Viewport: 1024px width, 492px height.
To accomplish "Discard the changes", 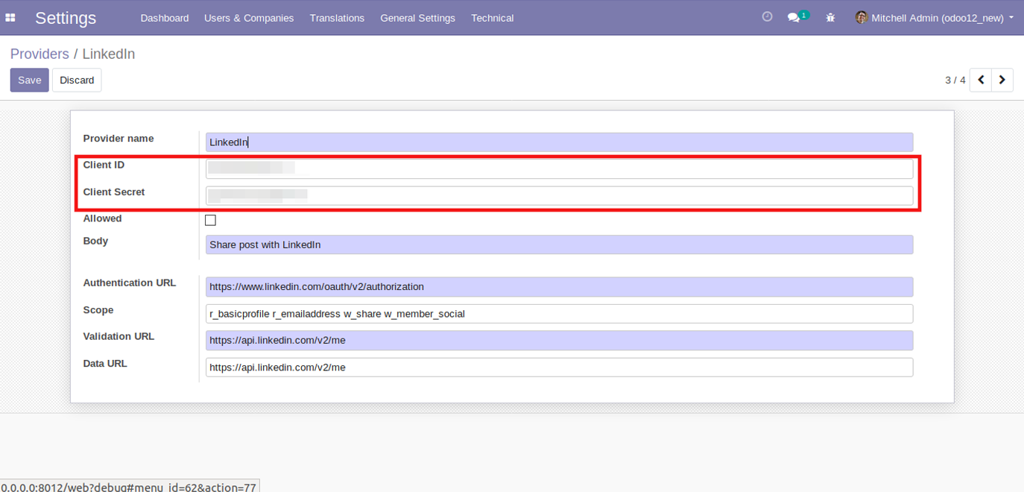I will [77, 80].
